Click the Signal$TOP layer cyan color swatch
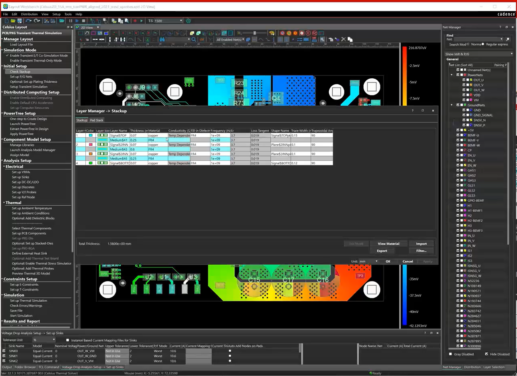The height and width of the screenshot is (376, 517). click(91, 135)
